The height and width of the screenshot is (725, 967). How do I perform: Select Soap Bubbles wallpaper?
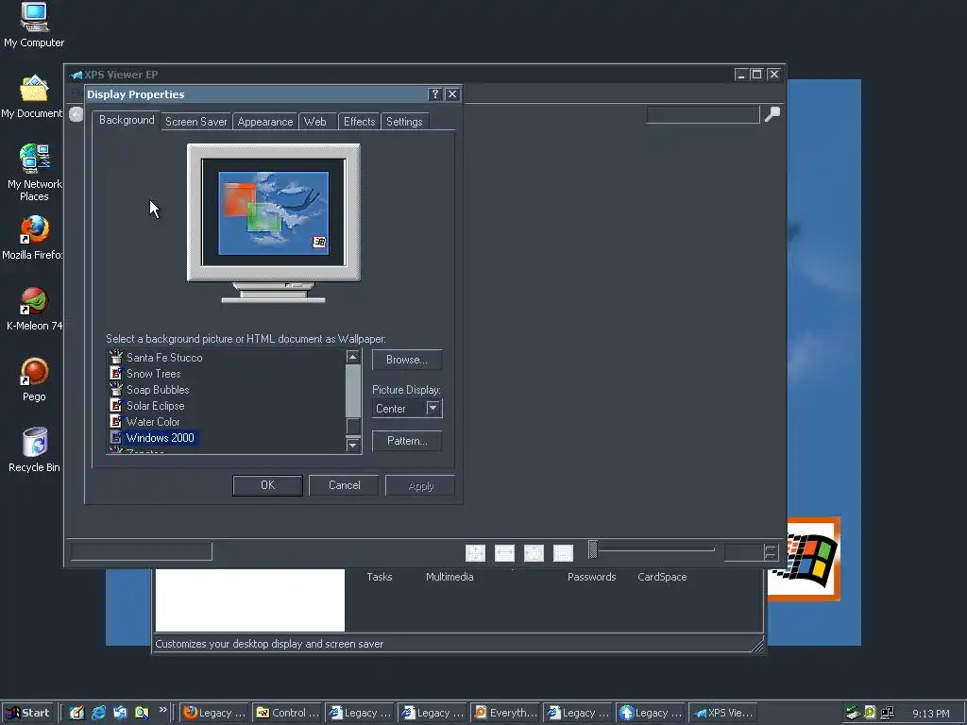pos(149,390)
